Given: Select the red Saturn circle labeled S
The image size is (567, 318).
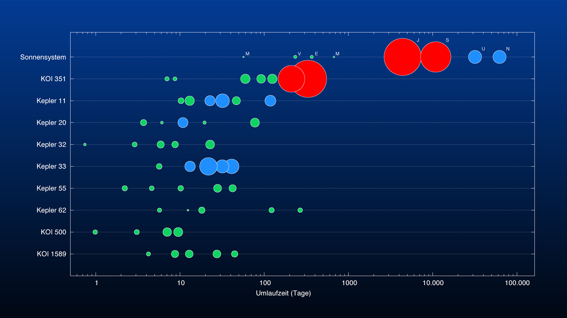Looking at the screenshot, I should pos(436,57).
